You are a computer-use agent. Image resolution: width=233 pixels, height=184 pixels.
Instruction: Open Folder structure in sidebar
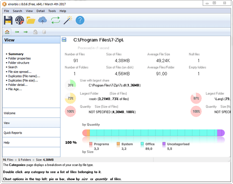coord(19,63)
